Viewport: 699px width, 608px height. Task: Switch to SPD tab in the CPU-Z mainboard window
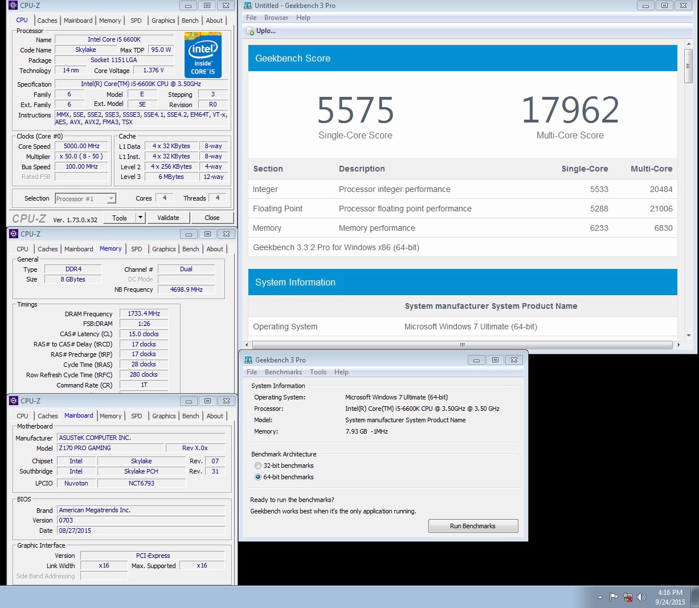(137, 416)
